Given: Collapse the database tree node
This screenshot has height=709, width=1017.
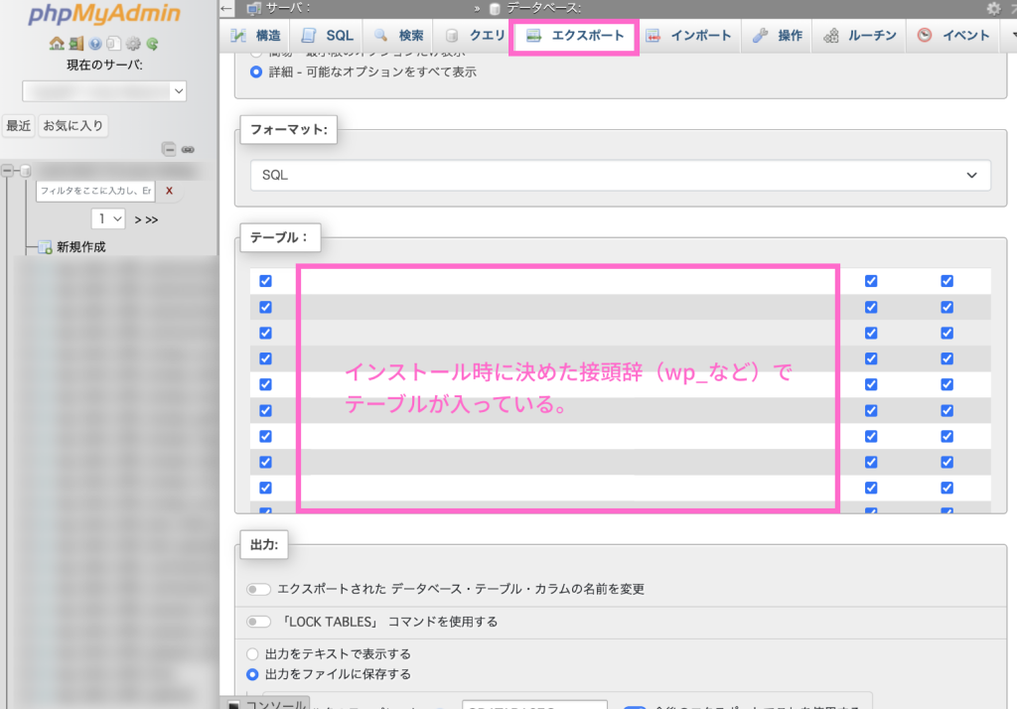Looking at the screenshot, I should (9, 171).
